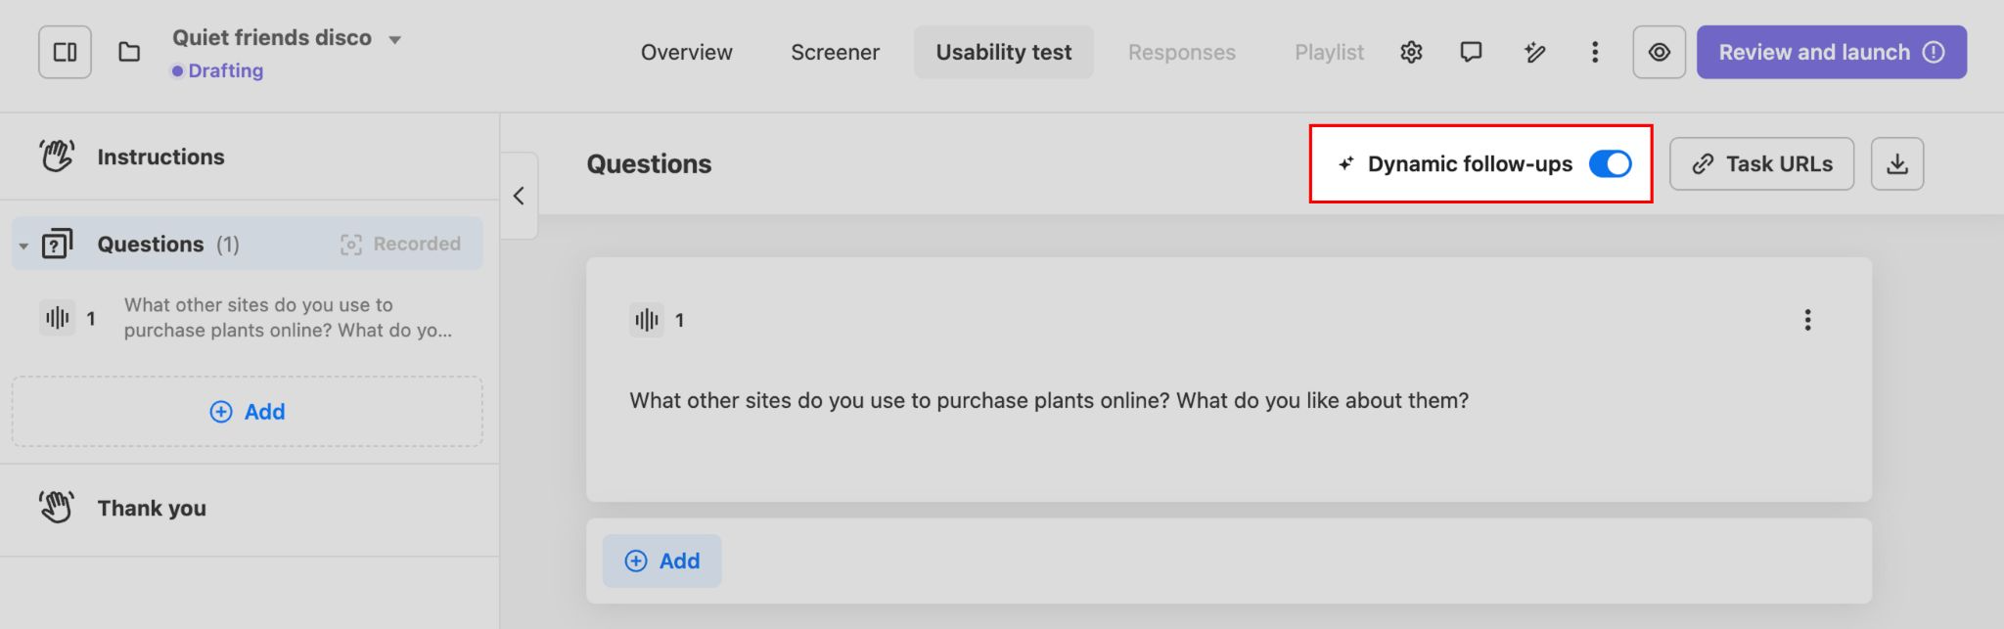Collapse the Questions section tree arrow

click(23, 246)
